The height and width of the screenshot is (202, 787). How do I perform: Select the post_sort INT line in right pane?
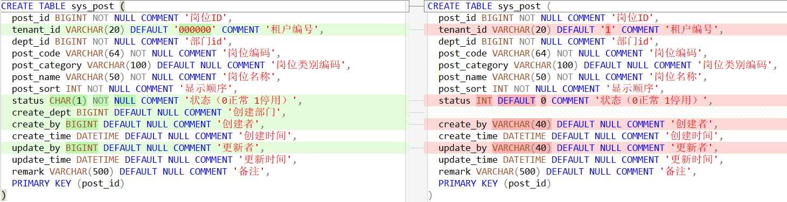(x=551, y=89)
